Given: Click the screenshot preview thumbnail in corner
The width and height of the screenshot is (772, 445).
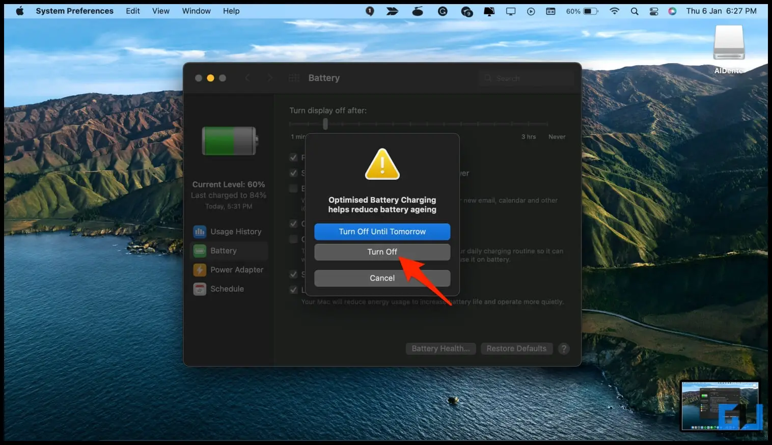Looking at the screenshot, I should [x=720, y=406].
